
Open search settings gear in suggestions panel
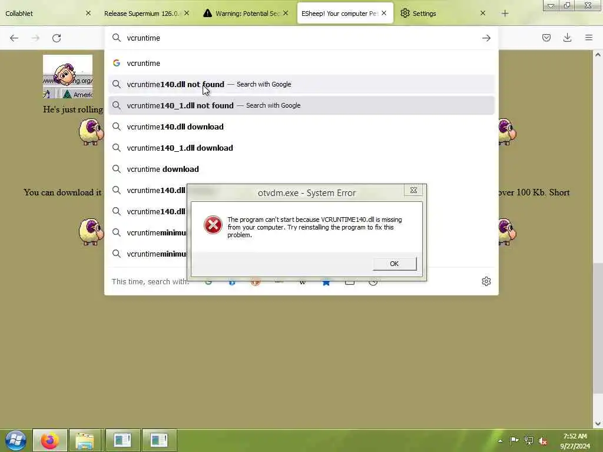tap(486, 281)
